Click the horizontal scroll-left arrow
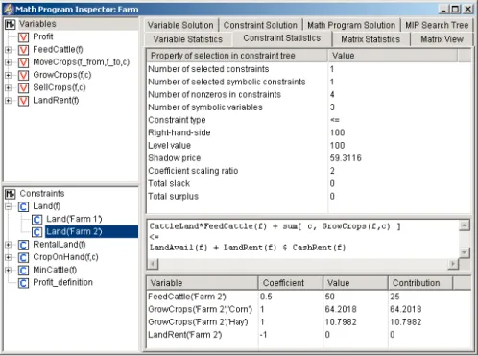The image size is (478, 356). [x=153, y=264]
